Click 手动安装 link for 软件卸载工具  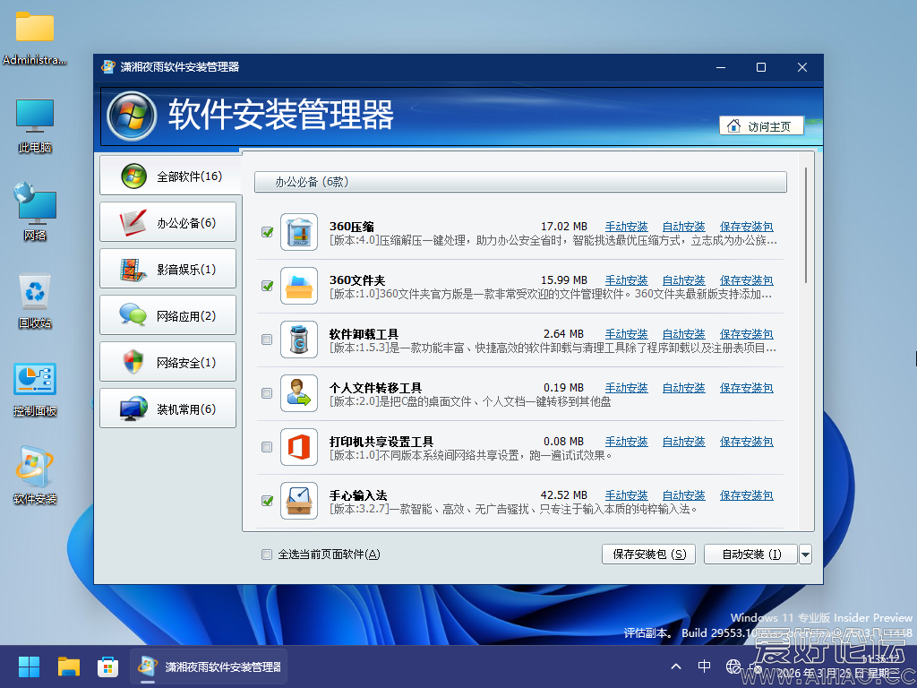pos(626,335)
